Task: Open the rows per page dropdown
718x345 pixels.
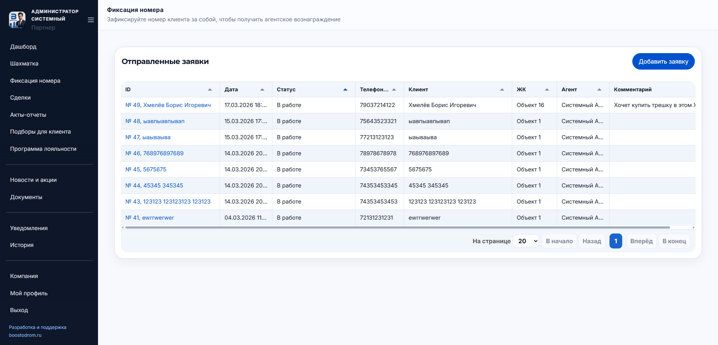Action: point(526,241)
